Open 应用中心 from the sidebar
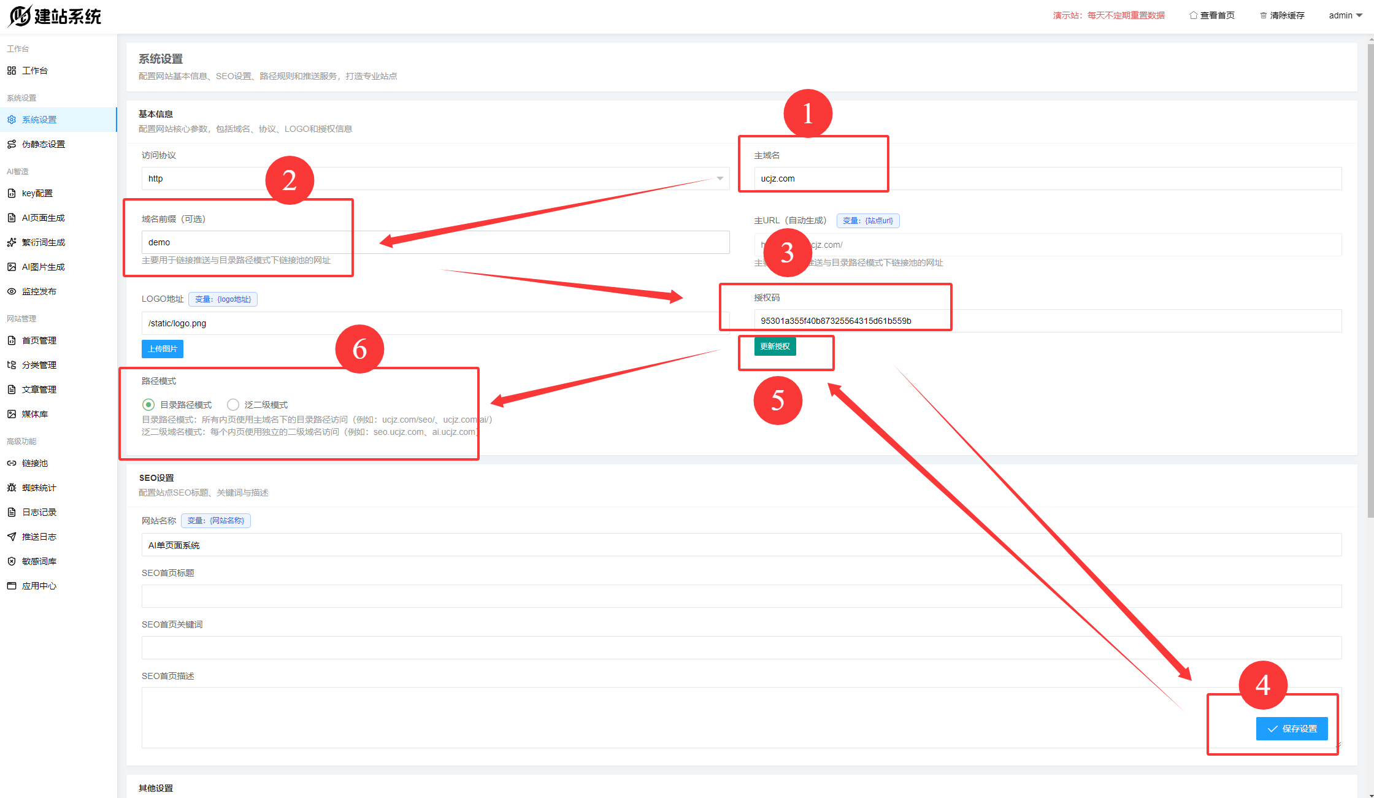This screenshot has width=1374, height=798. click(x=39, y=586)
